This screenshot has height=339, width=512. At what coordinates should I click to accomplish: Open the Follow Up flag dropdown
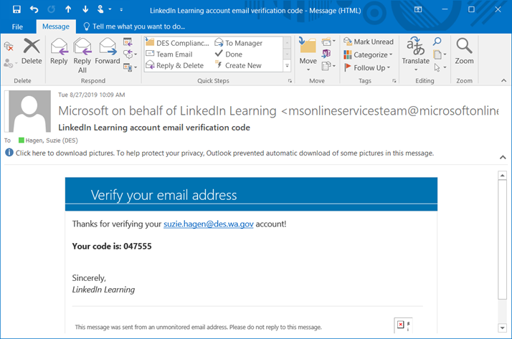point(367,67)
